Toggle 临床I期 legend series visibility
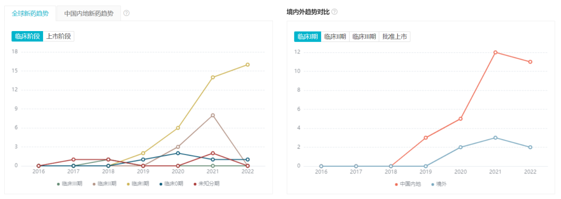561x199 pixels. click(x=139, y=184)
